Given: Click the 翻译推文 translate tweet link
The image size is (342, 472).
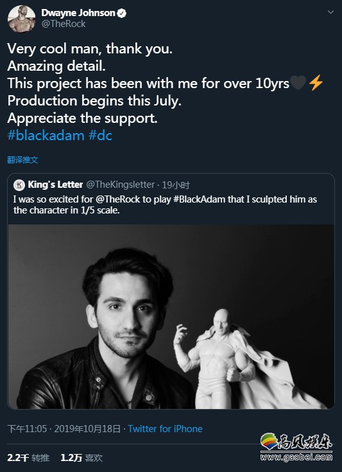Looking at the screenshot, I should pos(23,160).
